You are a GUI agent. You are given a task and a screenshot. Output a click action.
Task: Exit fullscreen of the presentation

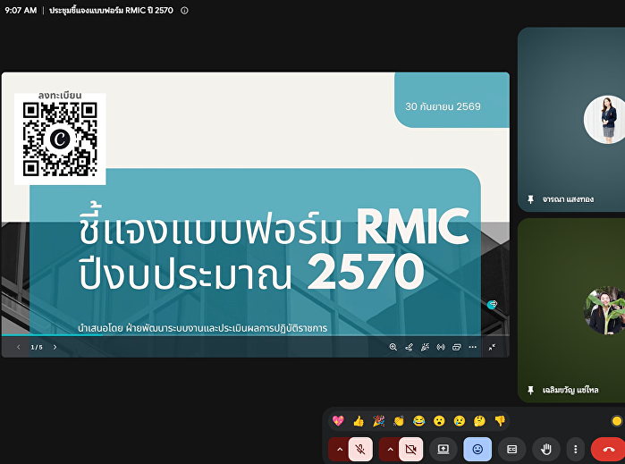point(493,347)
